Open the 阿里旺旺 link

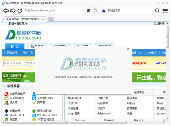pos(73,108)
